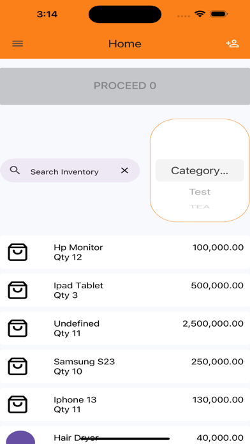Tap the Home title text
The image size is (250, 444).
[125, 43]
